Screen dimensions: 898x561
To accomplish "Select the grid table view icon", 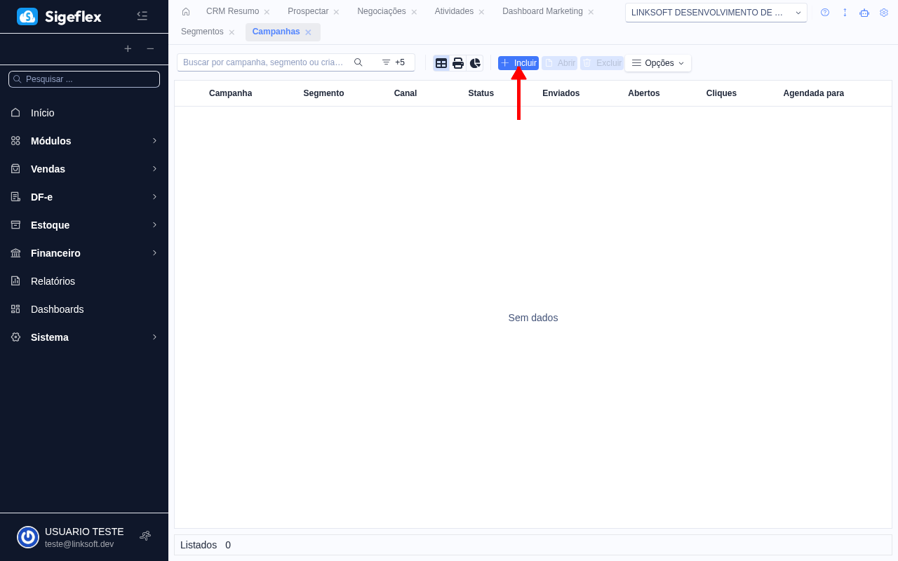I will click(x=441, y=62).
